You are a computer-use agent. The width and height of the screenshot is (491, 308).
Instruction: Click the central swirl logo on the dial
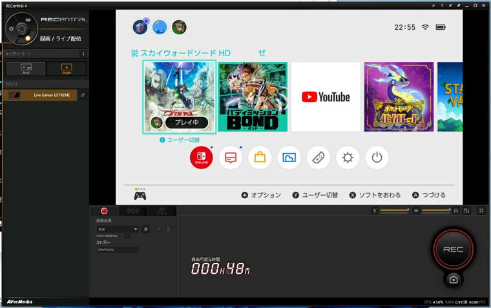point(21,29)
